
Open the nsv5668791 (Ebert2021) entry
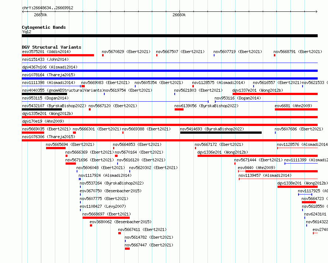click(x=298, y=52)
